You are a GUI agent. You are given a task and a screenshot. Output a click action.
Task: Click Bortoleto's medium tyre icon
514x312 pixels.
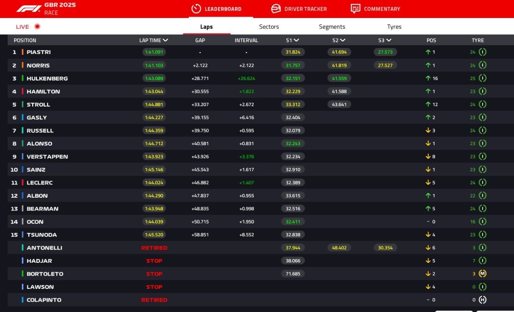point(482,274)
